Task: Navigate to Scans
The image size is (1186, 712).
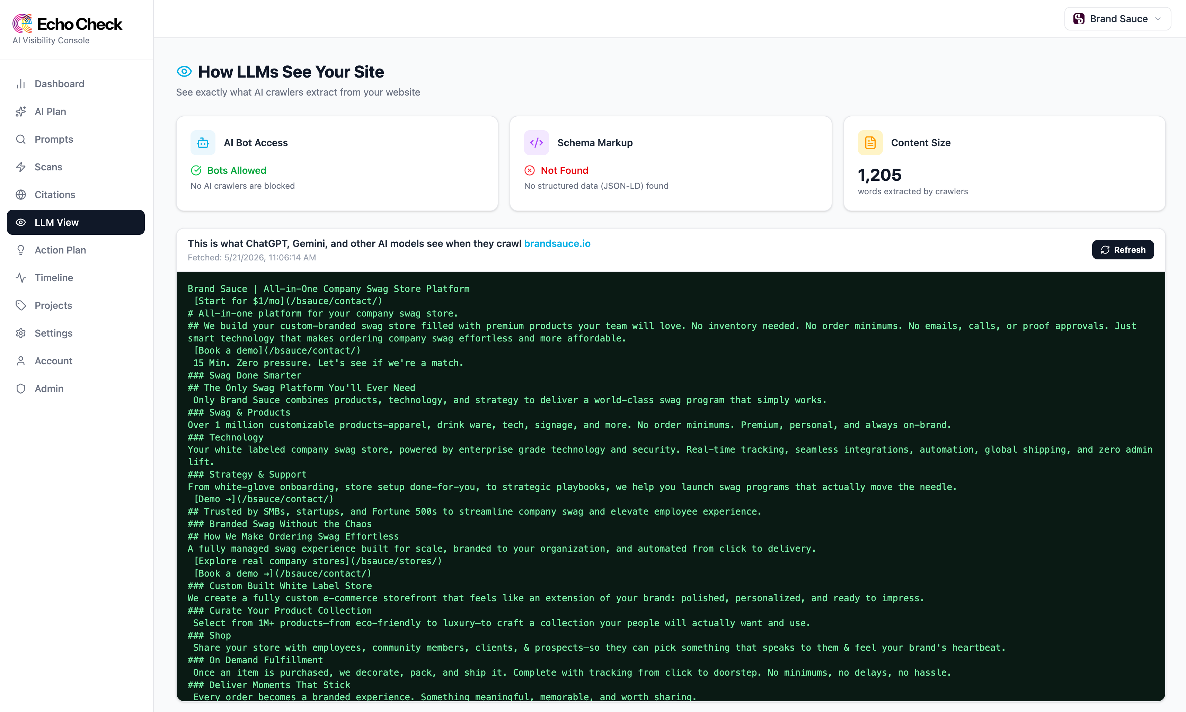Action: (76, 167)
